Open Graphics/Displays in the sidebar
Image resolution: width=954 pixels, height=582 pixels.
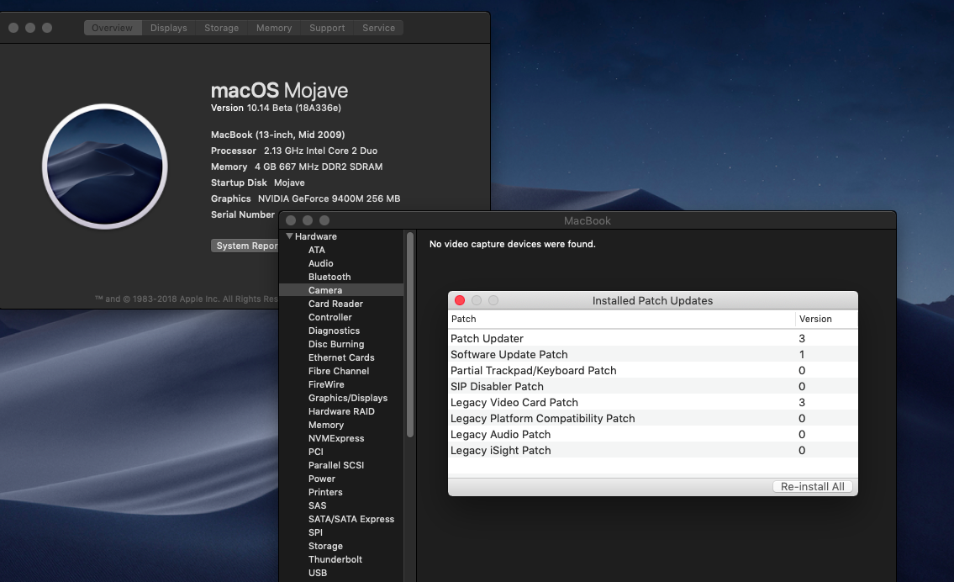[347, 398]
